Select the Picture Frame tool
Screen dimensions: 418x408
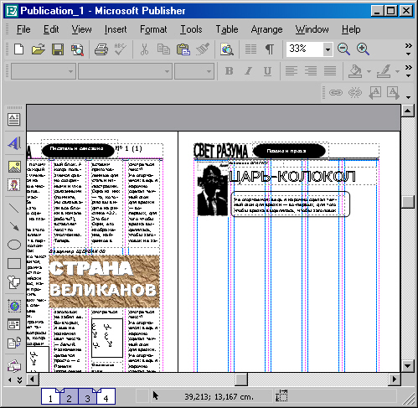(x=14, y=167)
